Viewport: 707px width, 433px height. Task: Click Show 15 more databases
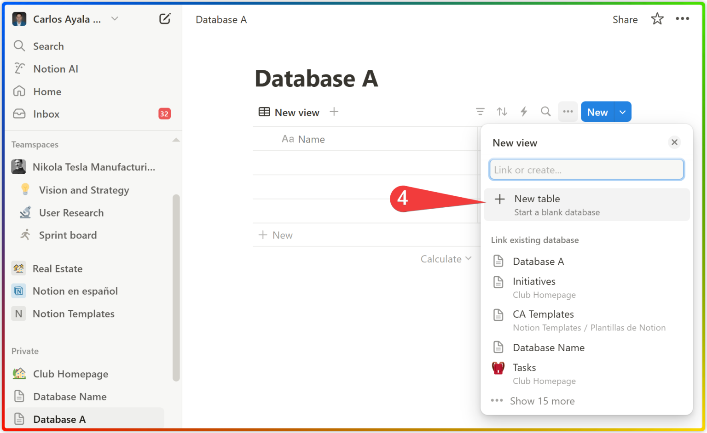(542, 401)
